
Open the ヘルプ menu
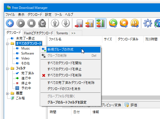pos(69,15)
